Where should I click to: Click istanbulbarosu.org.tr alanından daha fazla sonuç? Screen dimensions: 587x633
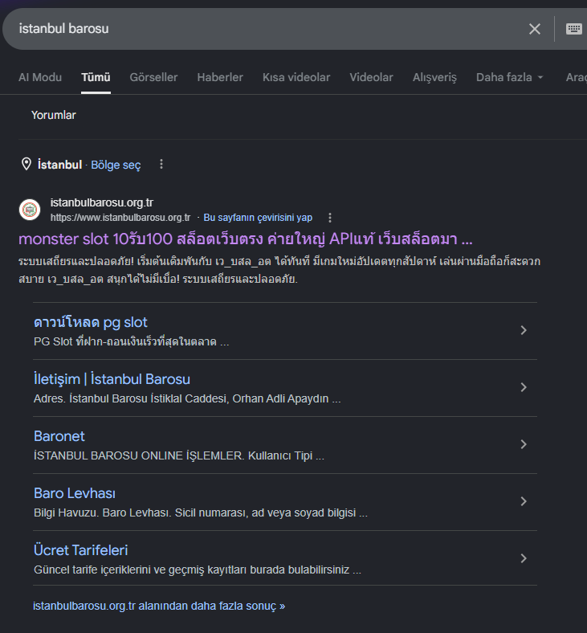click(x=159, y=606)
